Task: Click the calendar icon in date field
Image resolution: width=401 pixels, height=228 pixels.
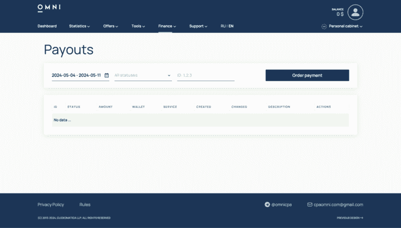Action: pos(107,75)
